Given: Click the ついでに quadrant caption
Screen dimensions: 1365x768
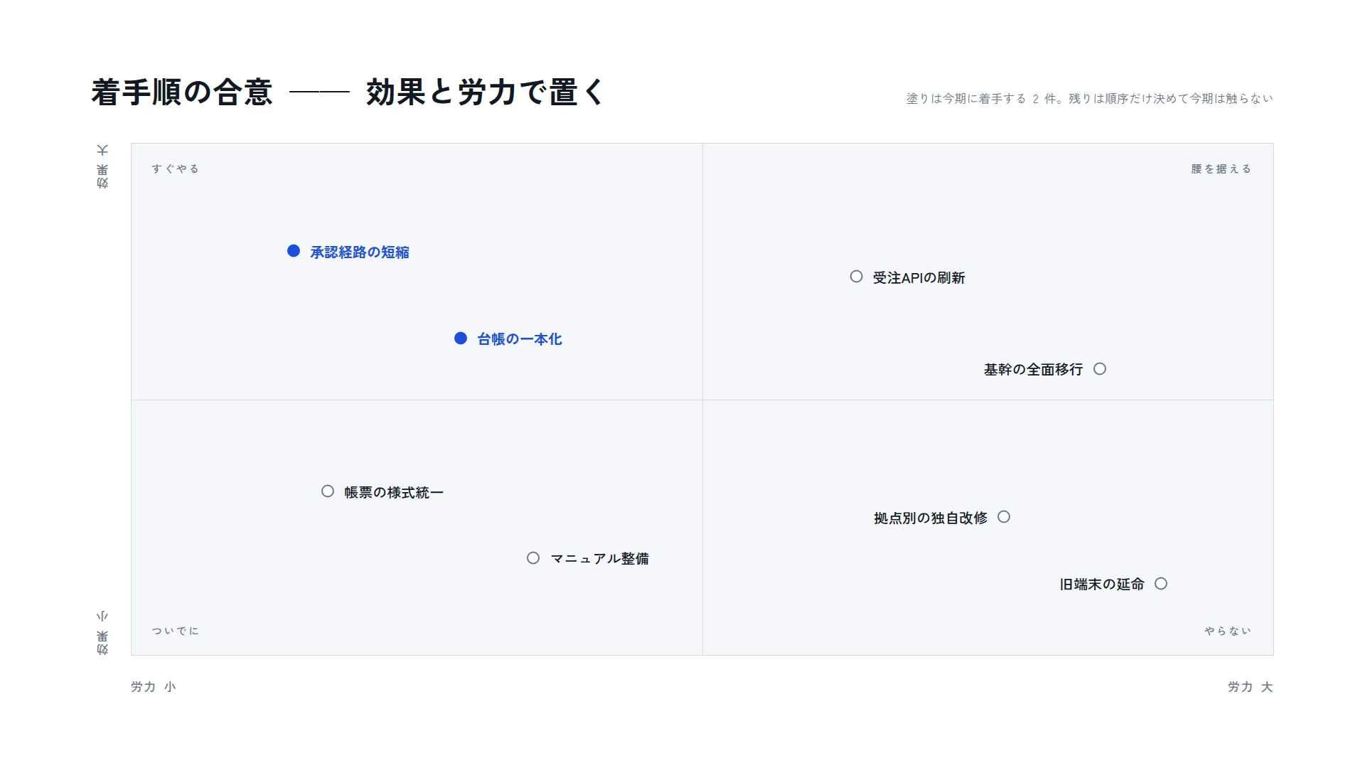Looking at the screenshot, I should 175,631.
